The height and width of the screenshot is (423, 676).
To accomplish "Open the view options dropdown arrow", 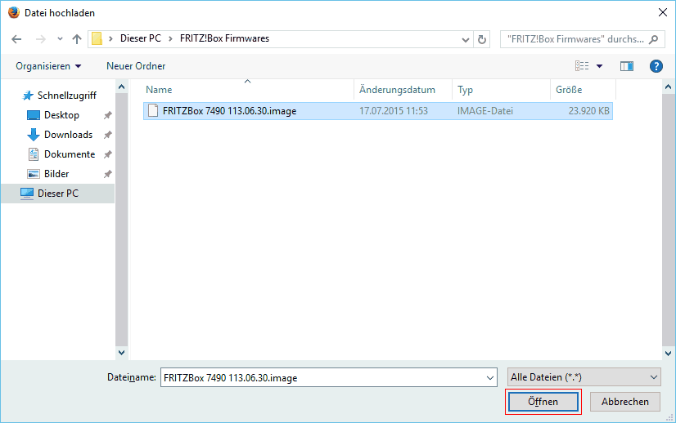I will click(599, 66).
